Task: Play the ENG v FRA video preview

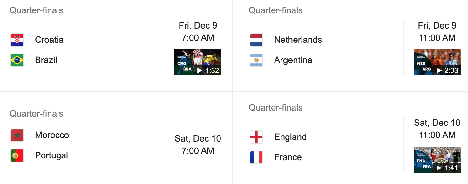Action: pos(437,160)
